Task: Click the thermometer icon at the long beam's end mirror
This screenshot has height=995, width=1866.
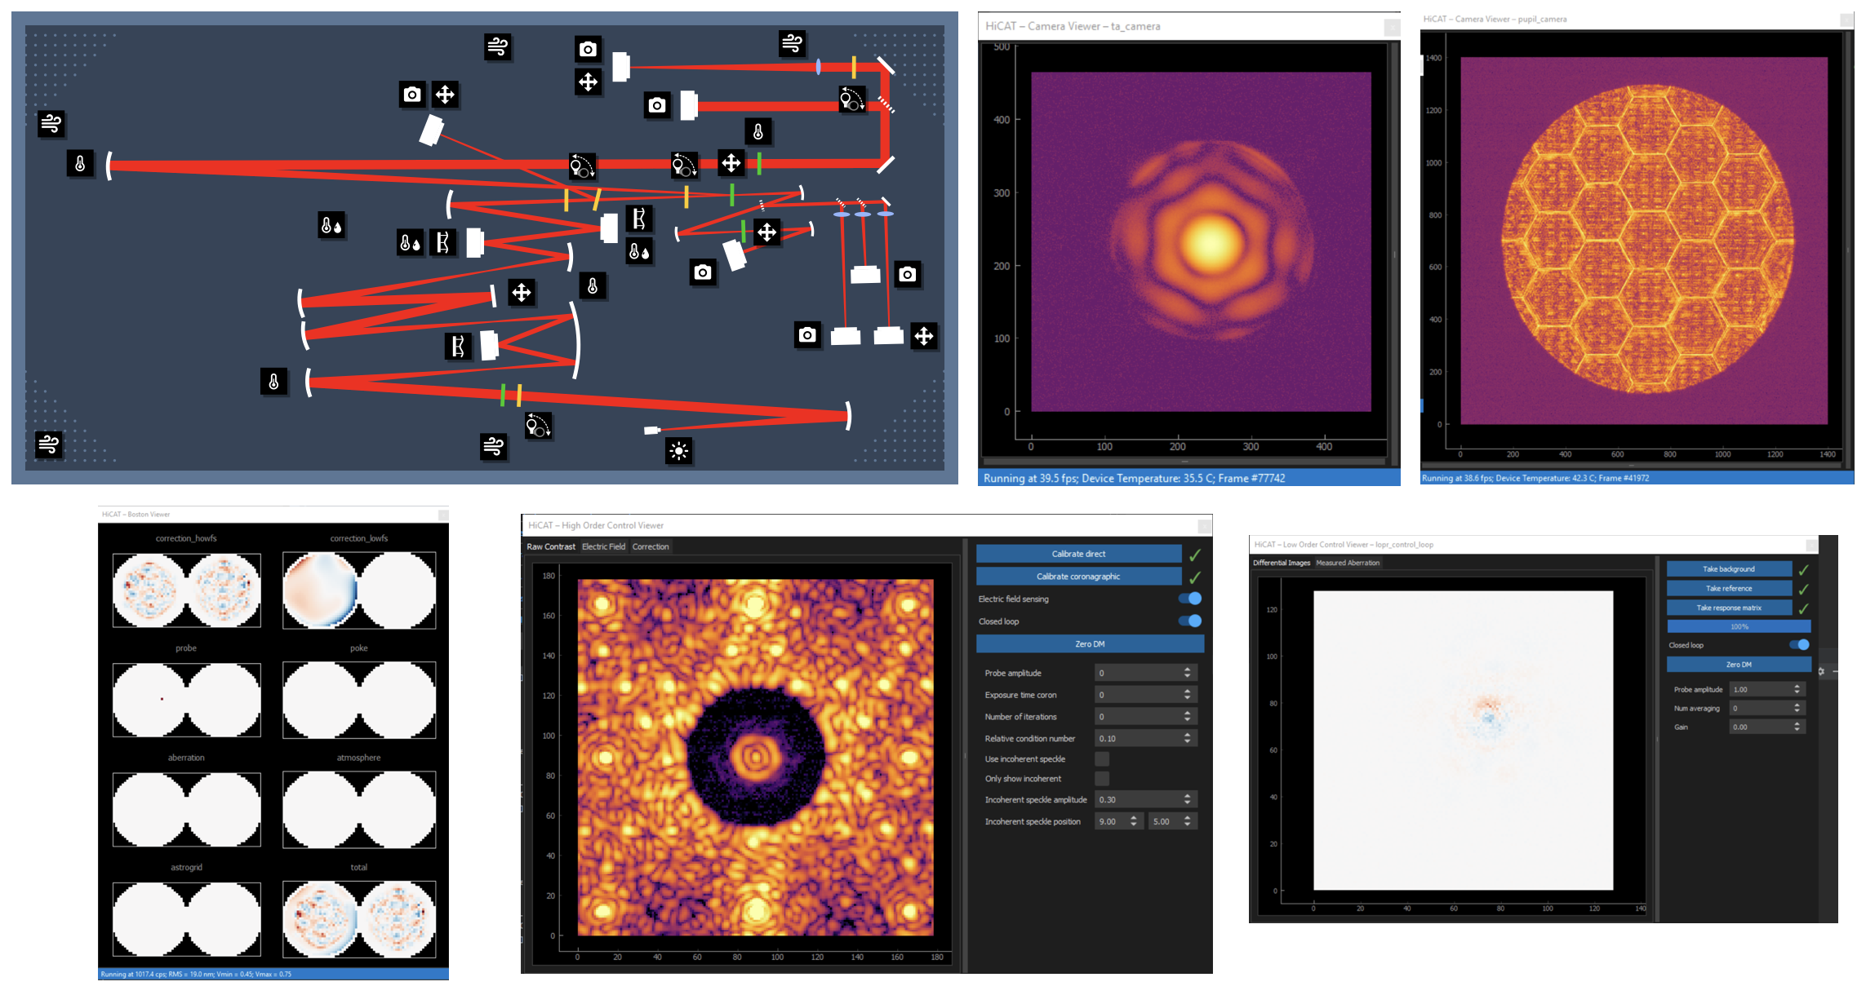Action: click(x=80, y=163)
